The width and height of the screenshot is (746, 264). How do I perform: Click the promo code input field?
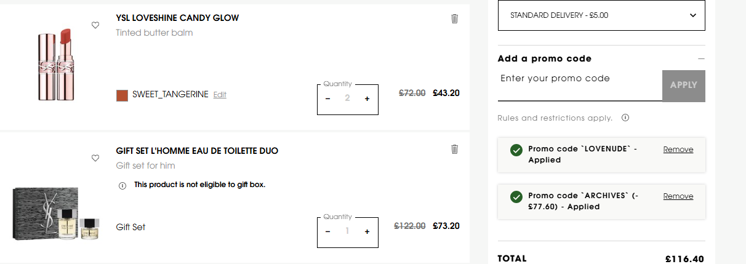579,86
